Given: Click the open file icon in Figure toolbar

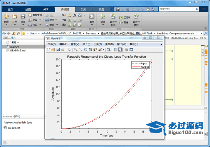Looking at the screenshot, I should pyautogui.click(x=53, y=50).
